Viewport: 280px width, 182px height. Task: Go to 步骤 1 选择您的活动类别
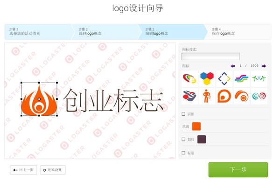point(38,32)
